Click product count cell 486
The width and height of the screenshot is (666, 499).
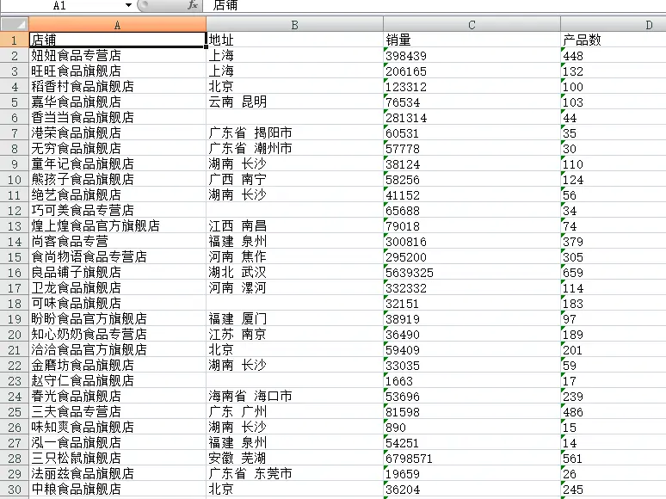click(x=614, y=412)
